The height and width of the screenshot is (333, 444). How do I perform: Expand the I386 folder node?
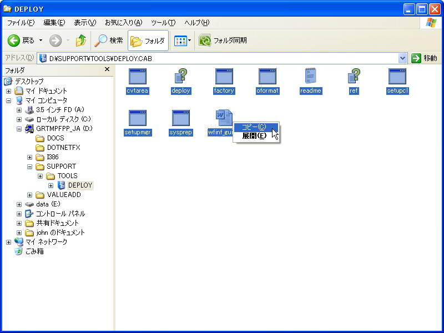pyautogui.click(x=30, y=157)
